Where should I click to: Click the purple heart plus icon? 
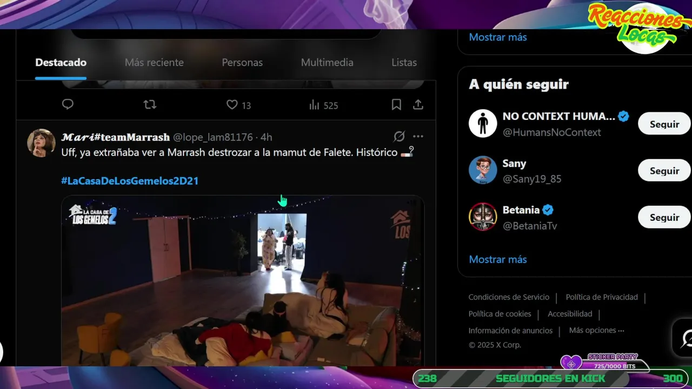571,364
